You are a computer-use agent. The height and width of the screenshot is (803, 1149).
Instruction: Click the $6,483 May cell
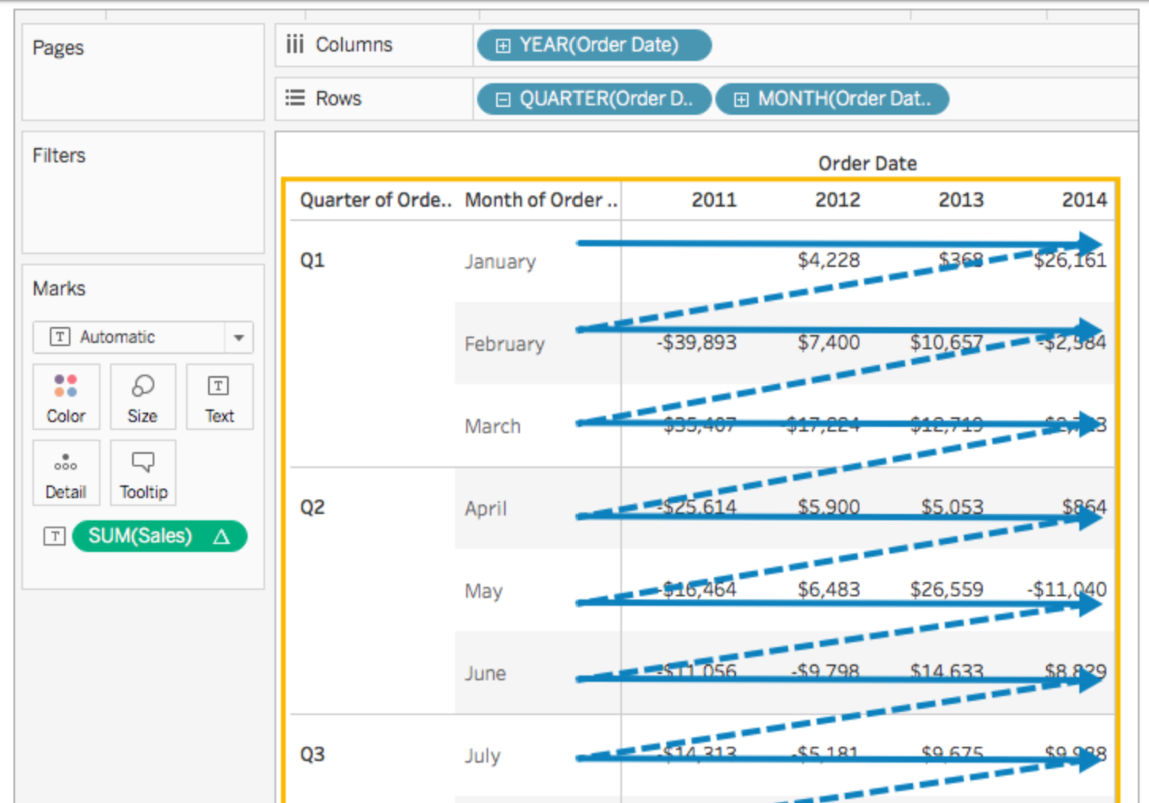coord(829,589)
